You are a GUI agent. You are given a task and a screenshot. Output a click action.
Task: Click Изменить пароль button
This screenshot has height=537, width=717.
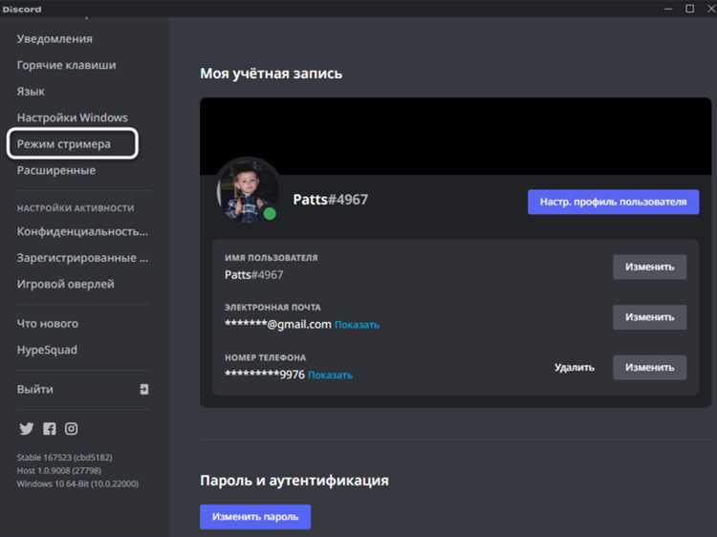(x=255, y=517)
